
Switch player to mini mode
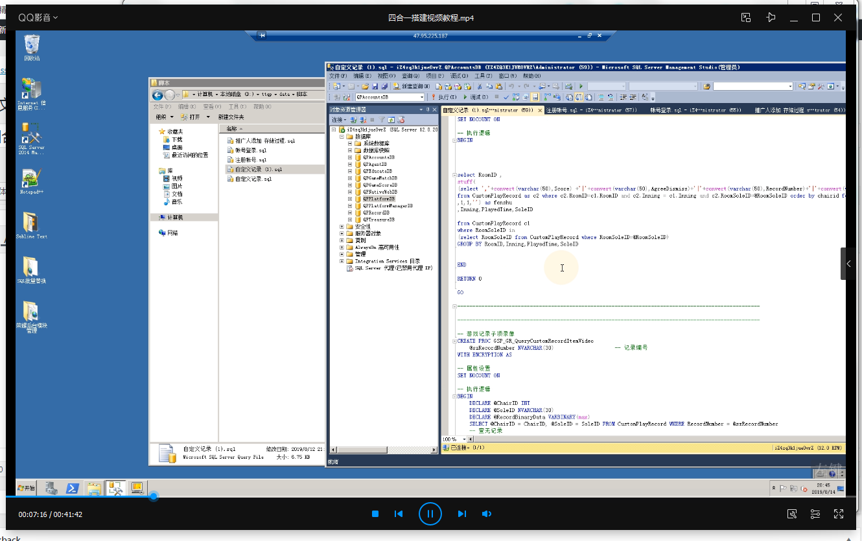[x=746, y=17]
